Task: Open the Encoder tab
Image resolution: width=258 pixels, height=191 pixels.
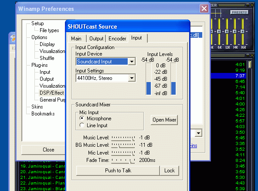Action: 117,39
